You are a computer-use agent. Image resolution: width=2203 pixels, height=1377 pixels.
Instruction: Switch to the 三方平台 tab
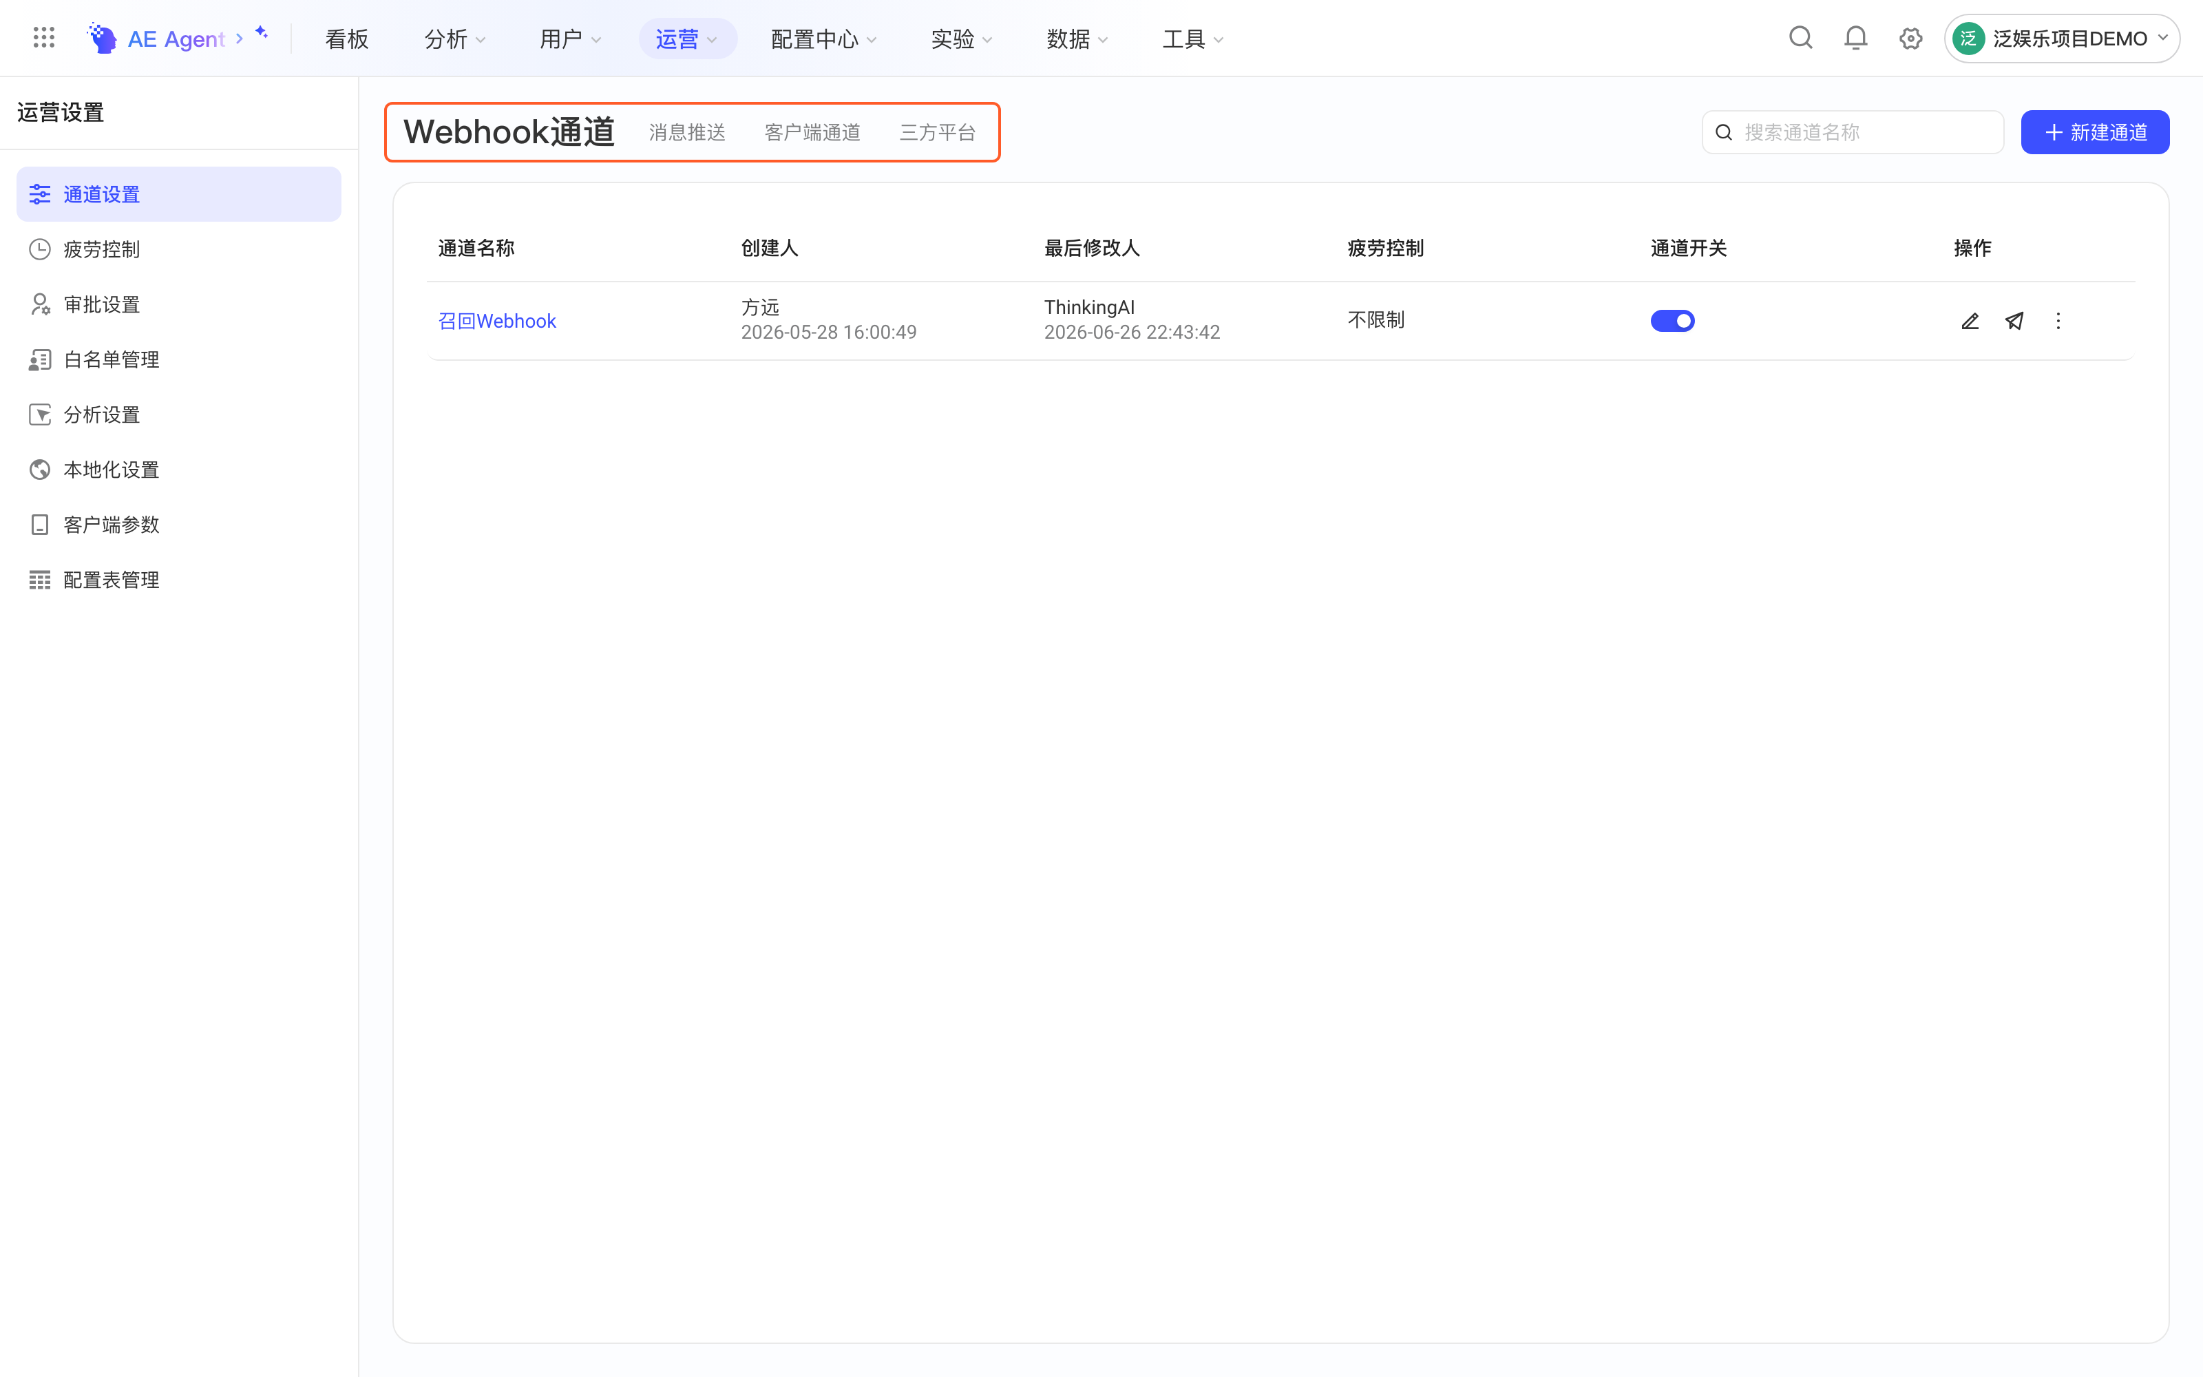[x=938, y=133]
